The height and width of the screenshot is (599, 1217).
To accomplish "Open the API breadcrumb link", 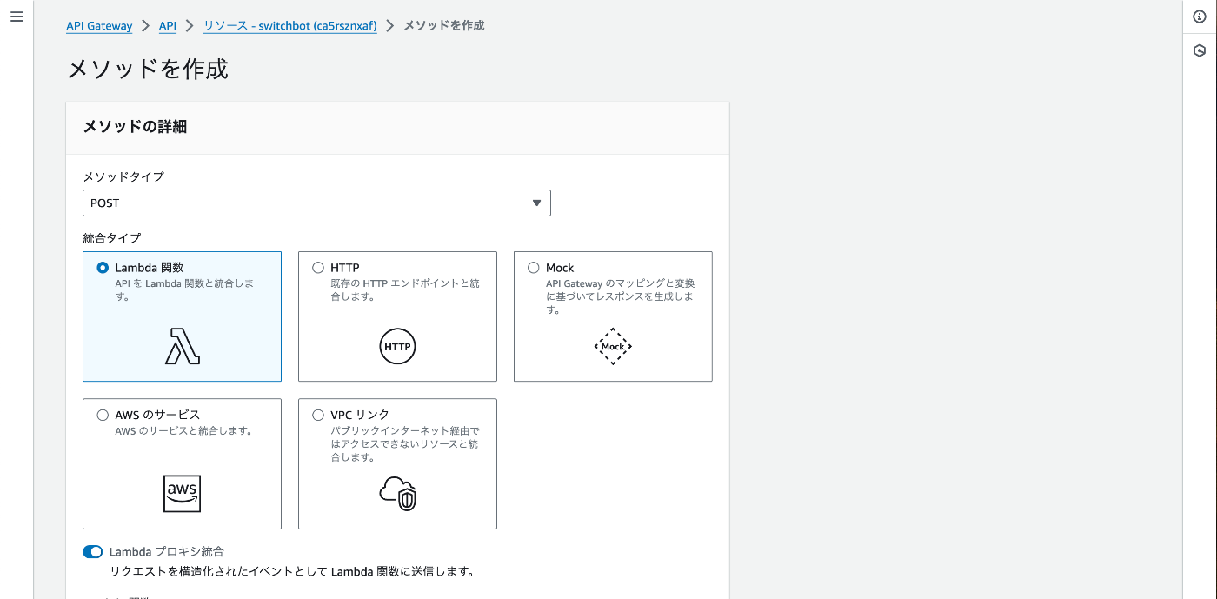I will (x=168, y=26).
